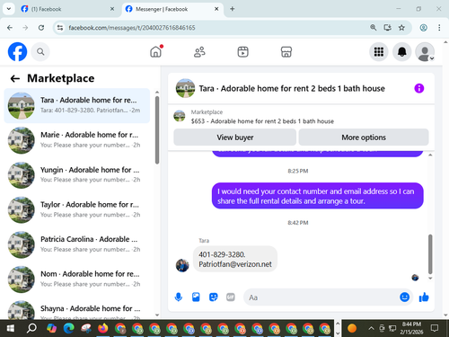Open the zoom indicator icon
449x337 pixels.
(374, 28)
